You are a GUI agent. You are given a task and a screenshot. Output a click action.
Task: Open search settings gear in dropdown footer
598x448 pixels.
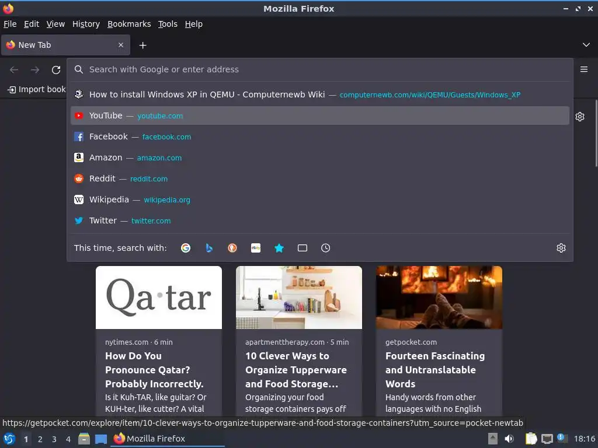coord(561,248)
